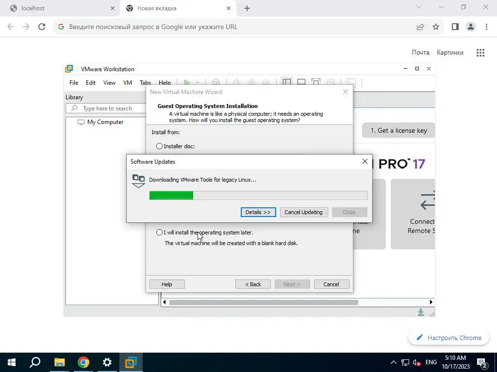
Task: Close the Новая вкладка tab
Action: (x=229, y=8)
